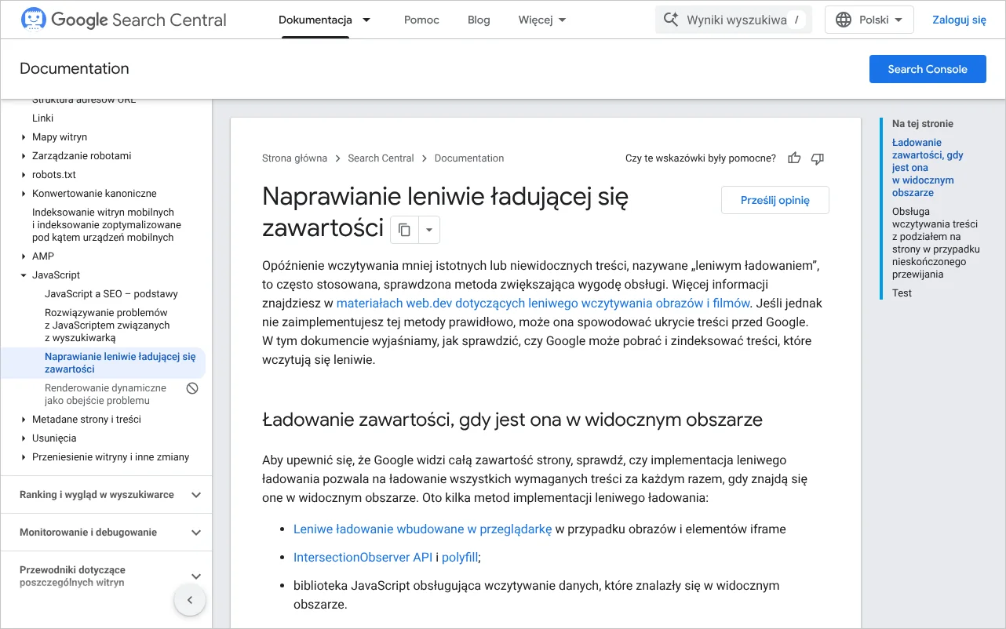Click the Search Console button
Image resolution: width=1006 pixels, height=629 pixels.
(x=928, y=69)
